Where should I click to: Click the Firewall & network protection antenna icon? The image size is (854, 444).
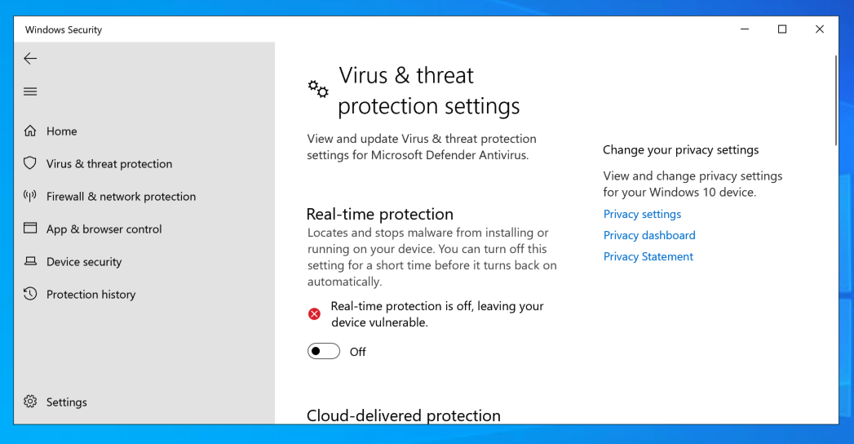[x=30, y=196]
